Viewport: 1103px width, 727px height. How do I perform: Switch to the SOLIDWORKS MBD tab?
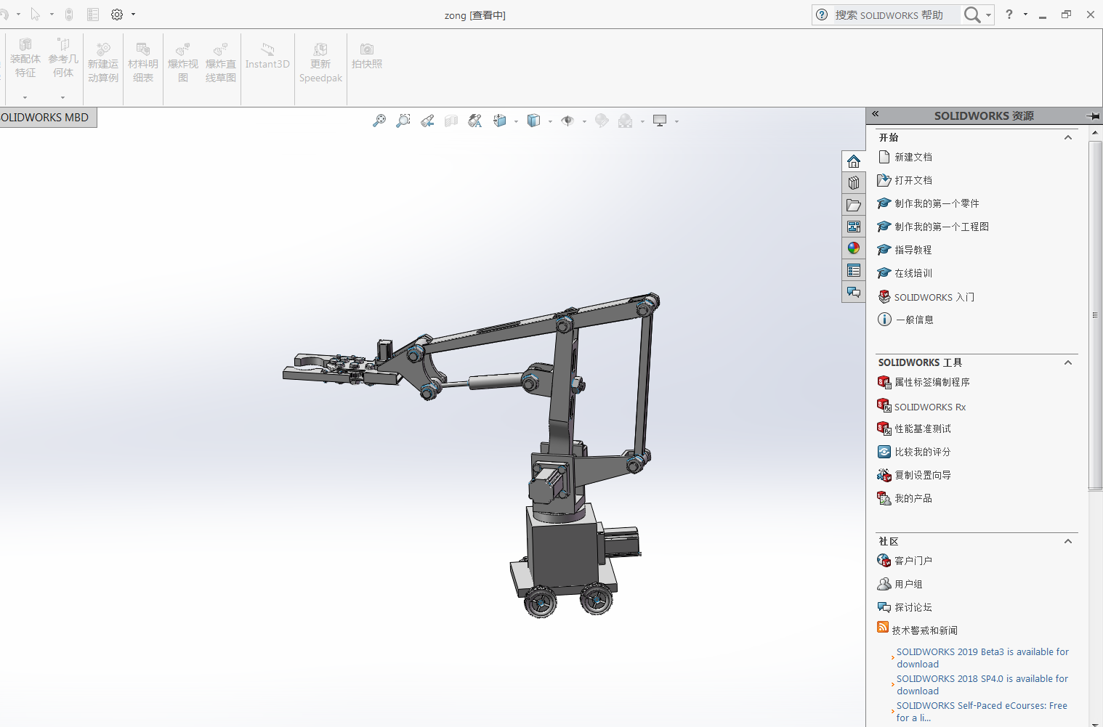point(45,118)
